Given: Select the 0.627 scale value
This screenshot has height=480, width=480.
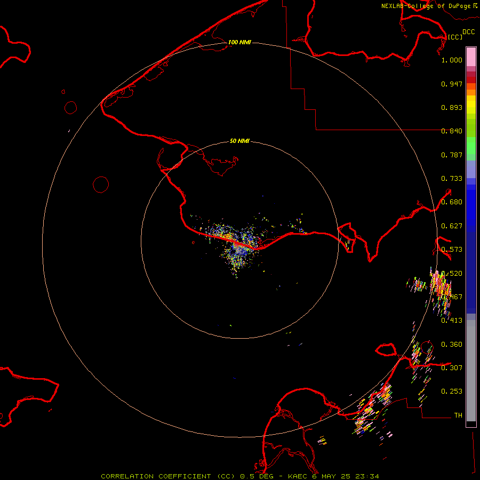Looking at the screenshot, I should coord(452,226).
